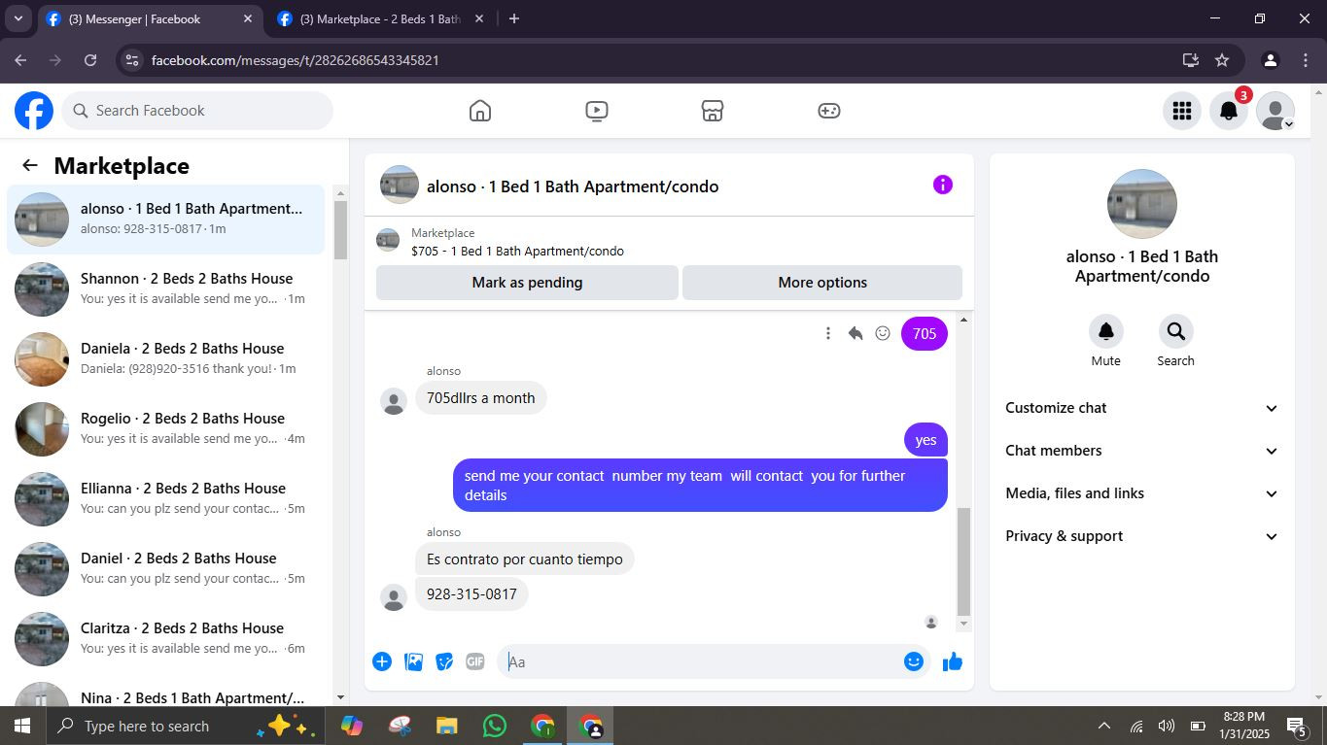Click the More options button
The height and width of the screenshot is (745, 1327).
pyautogui.click(x=822, y=283)
